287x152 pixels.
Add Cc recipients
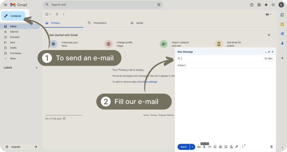tap(266, 58)
